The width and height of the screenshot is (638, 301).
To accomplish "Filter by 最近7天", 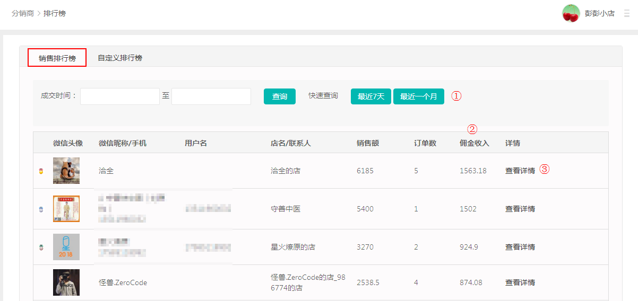I will point(370,96).
